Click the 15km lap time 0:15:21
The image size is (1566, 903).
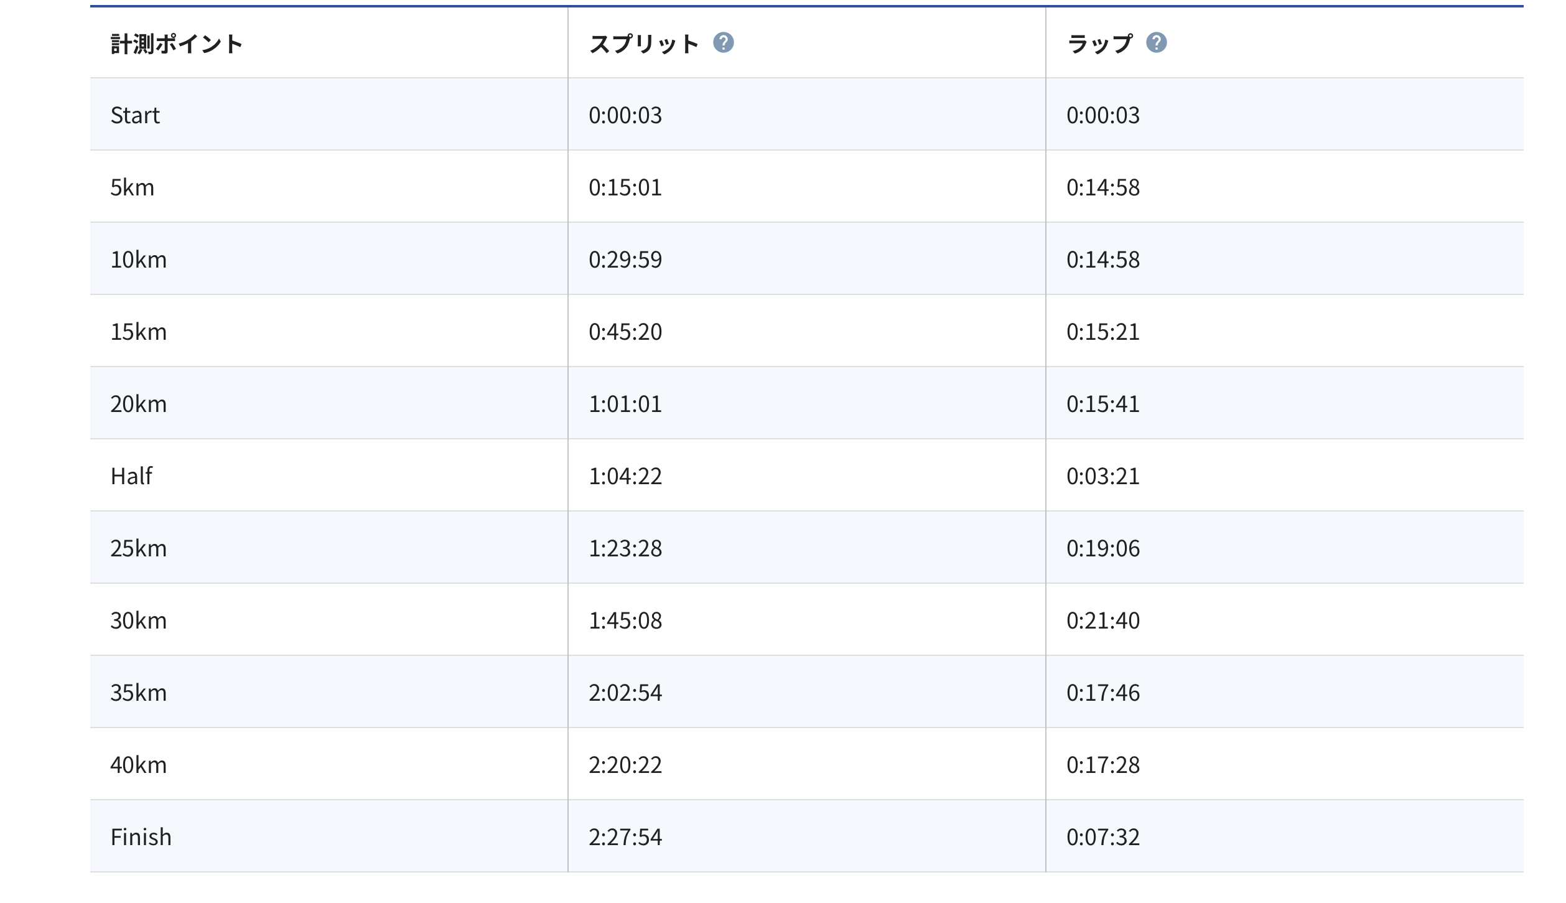point(1103,332)
